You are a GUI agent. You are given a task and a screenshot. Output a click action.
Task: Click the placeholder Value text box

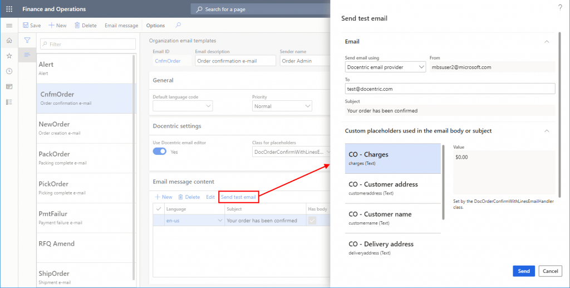[504, 172]
